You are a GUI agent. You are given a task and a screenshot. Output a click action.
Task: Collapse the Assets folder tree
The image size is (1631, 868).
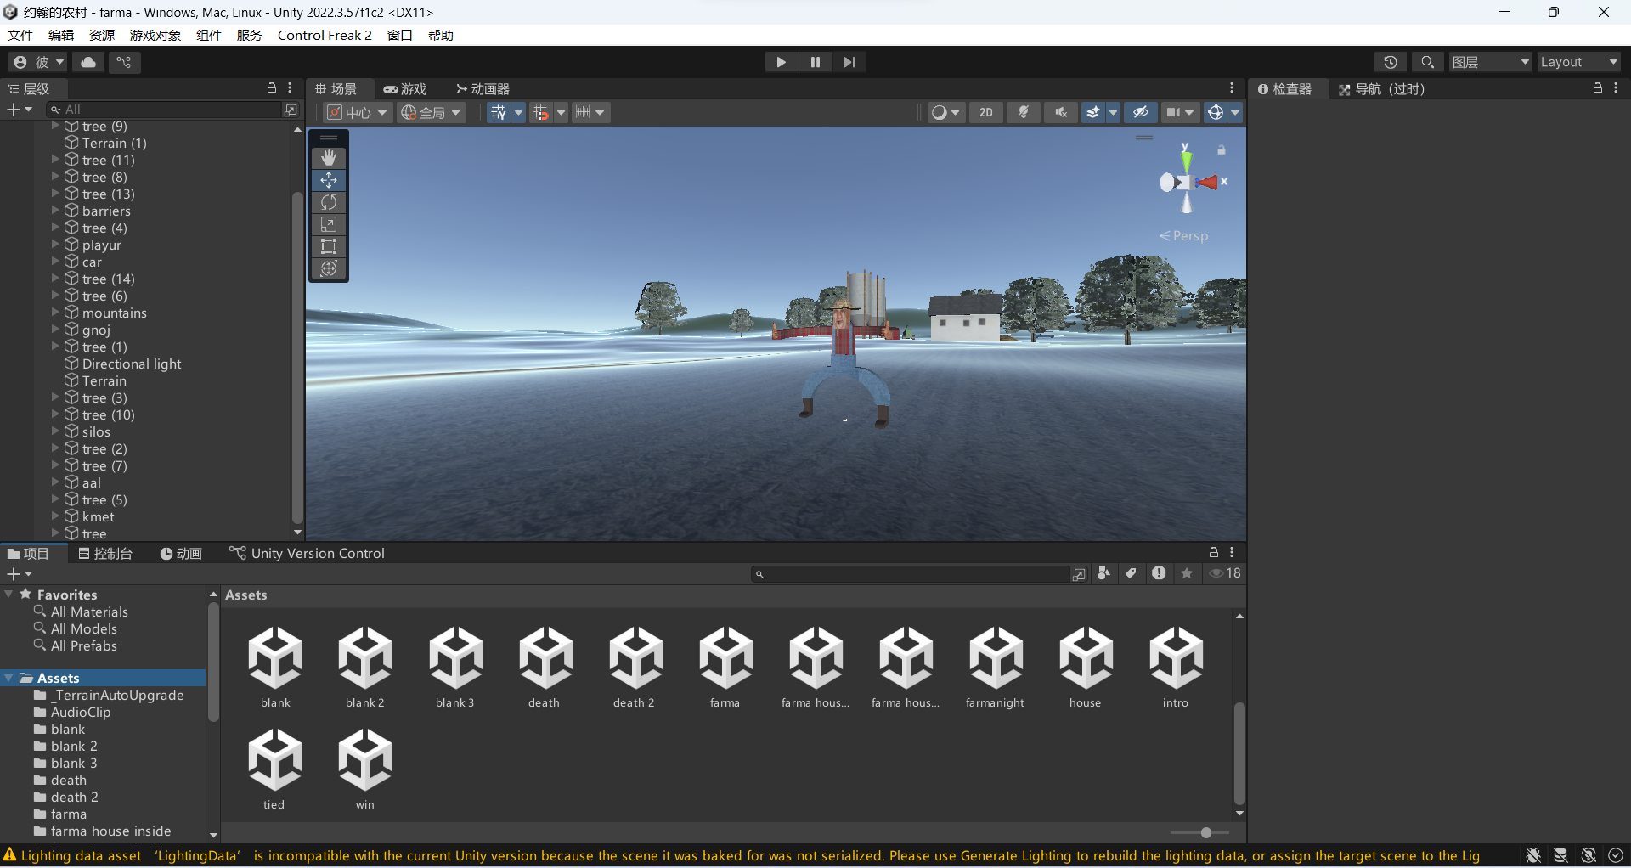(x=9, y=678)
